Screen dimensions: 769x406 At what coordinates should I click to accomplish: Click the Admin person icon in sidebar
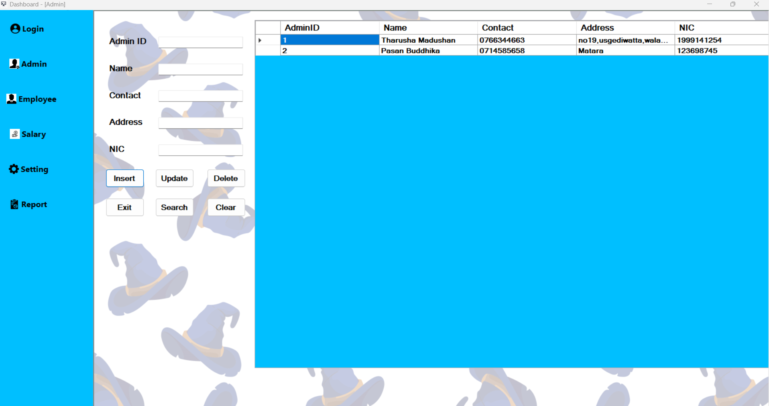pos(14,64)
